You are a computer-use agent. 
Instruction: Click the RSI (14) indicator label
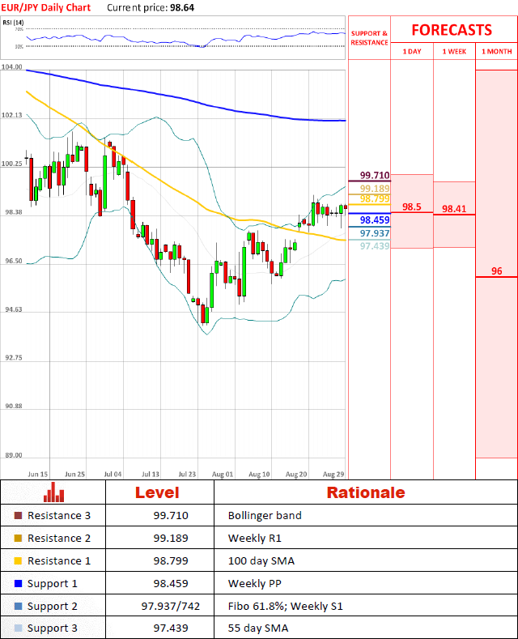(15, 22)
